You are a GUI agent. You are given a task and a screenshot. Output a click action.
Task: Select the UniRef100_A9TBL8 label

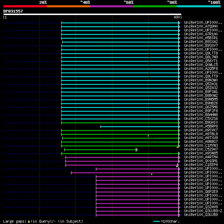tap(201, 134)
